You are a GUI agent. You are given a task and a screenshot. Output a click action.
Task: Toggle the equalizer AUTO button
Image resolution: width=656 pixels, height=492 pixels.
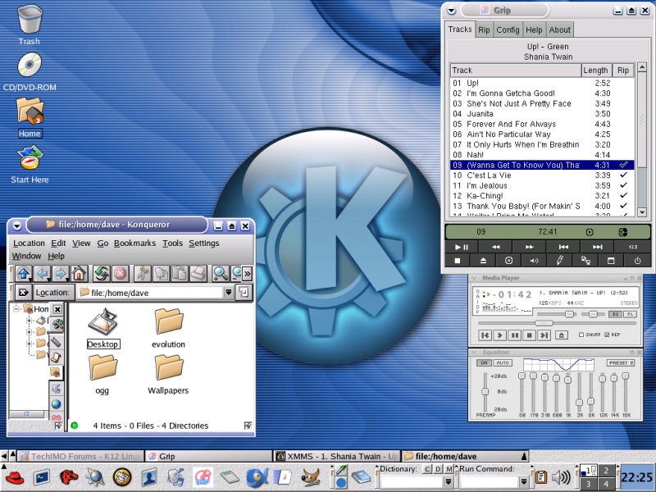click(503, 362)
